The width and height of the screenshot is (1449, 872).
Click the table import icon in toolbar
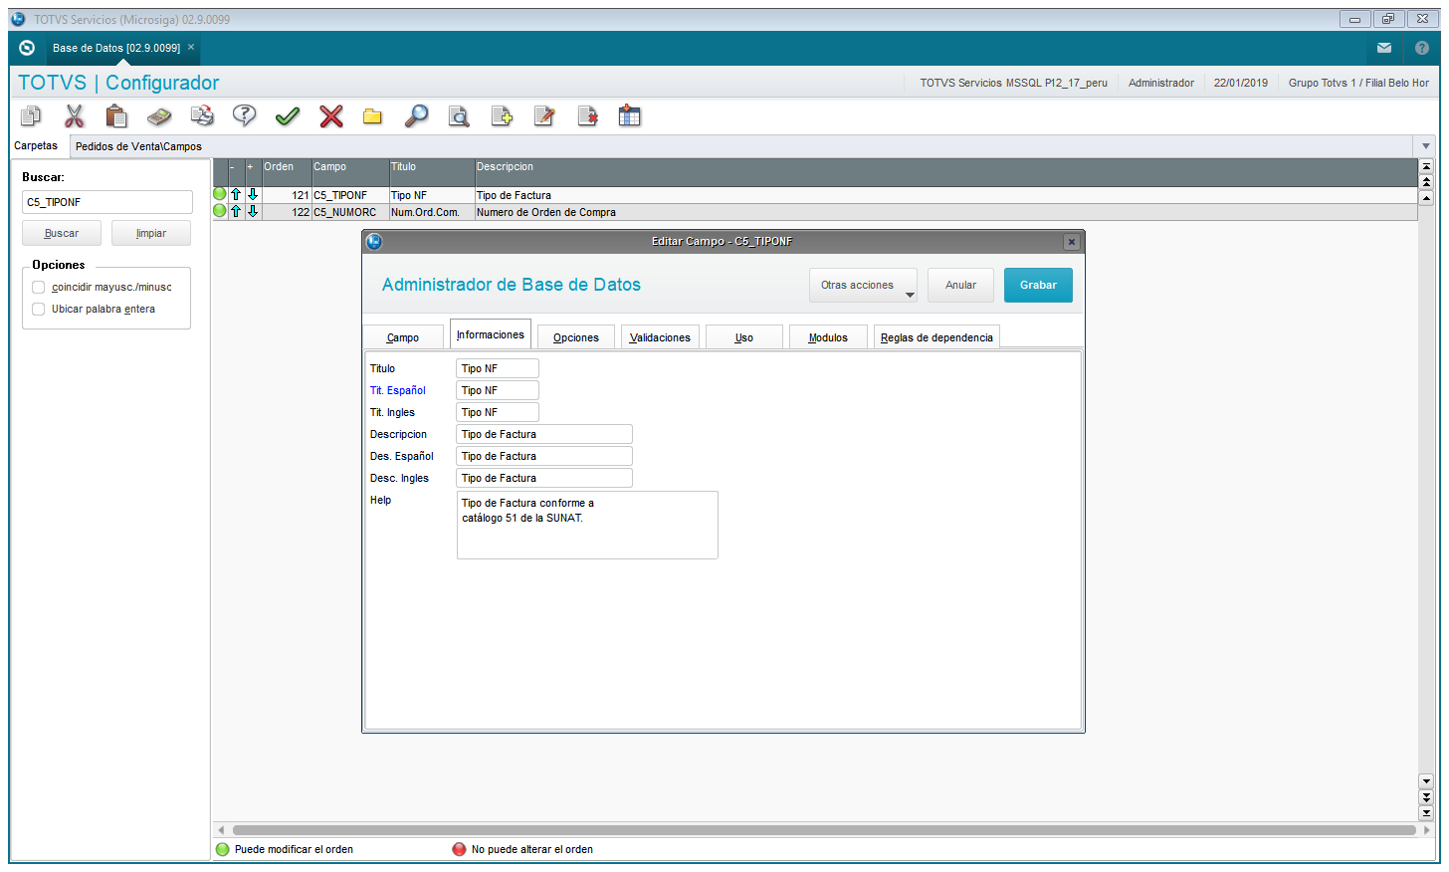click(630, 116)
